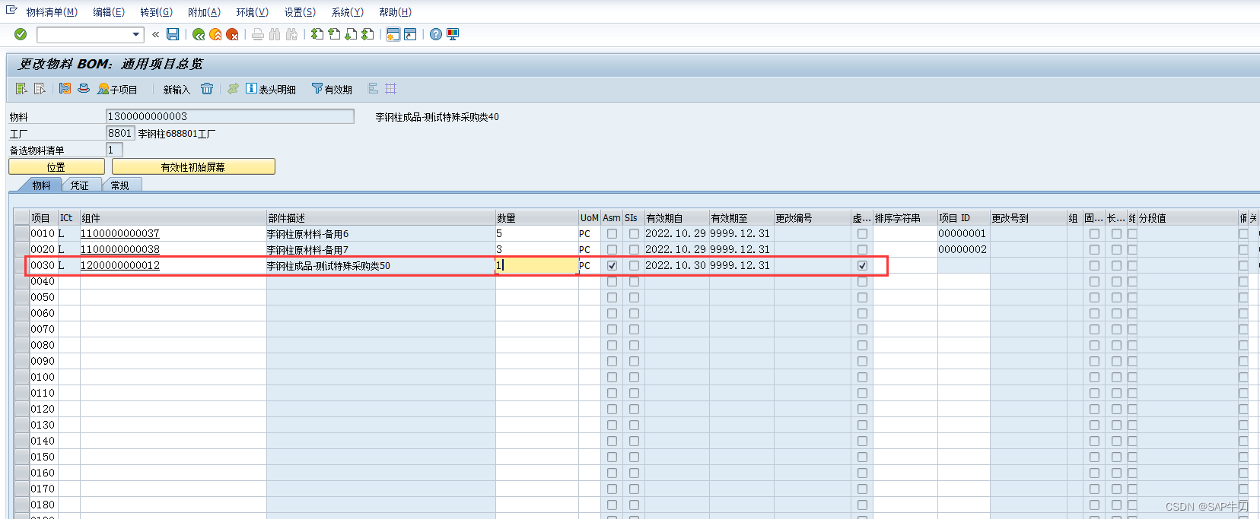
Task: Open the Help question mark icon
Action: (436, 34)
